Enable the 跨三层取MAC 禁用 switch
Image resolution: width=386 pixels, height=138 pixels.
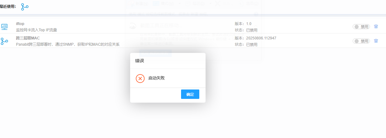tap(361, 41)
